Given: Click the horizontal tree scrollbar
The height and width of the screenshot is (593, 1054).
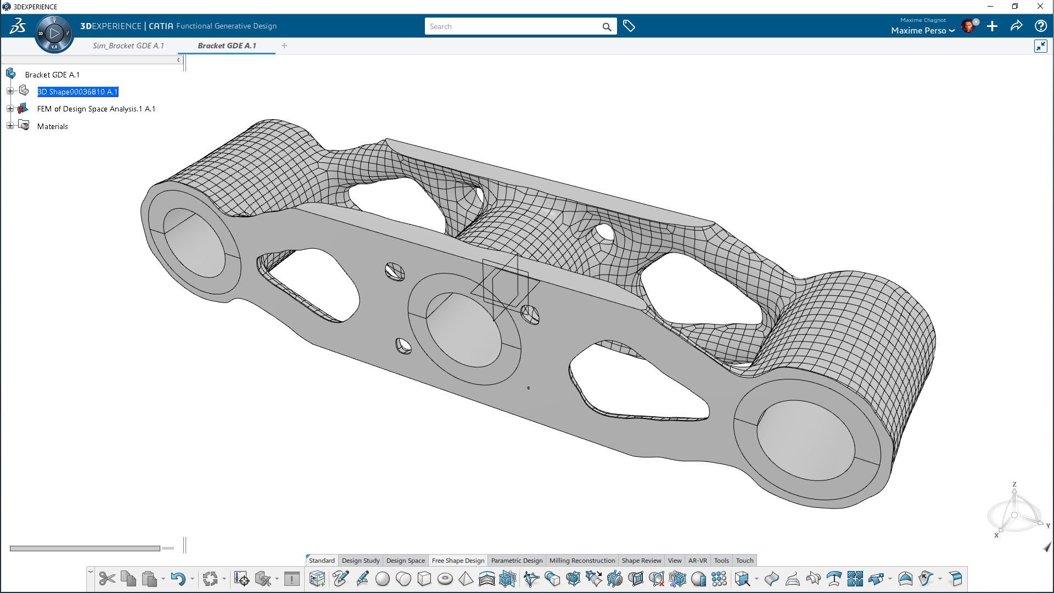Looking at the screenshot, I should (85, 548).
